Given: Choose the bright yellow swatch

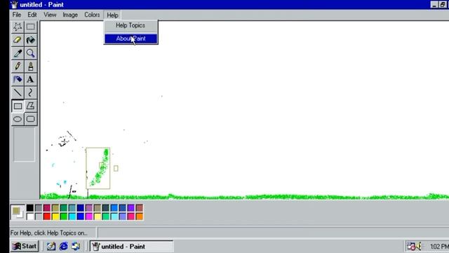Looking at the screenshot, I should pyautogui.click(x=55, y=216).
